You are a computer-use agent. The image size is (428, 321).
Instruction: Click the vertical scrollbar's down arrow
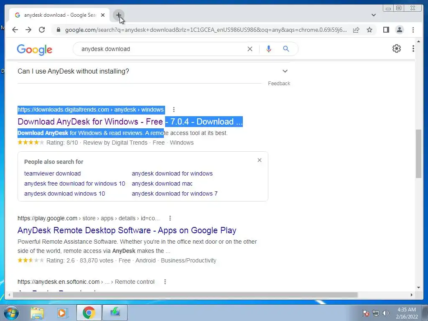click(418, 288)
